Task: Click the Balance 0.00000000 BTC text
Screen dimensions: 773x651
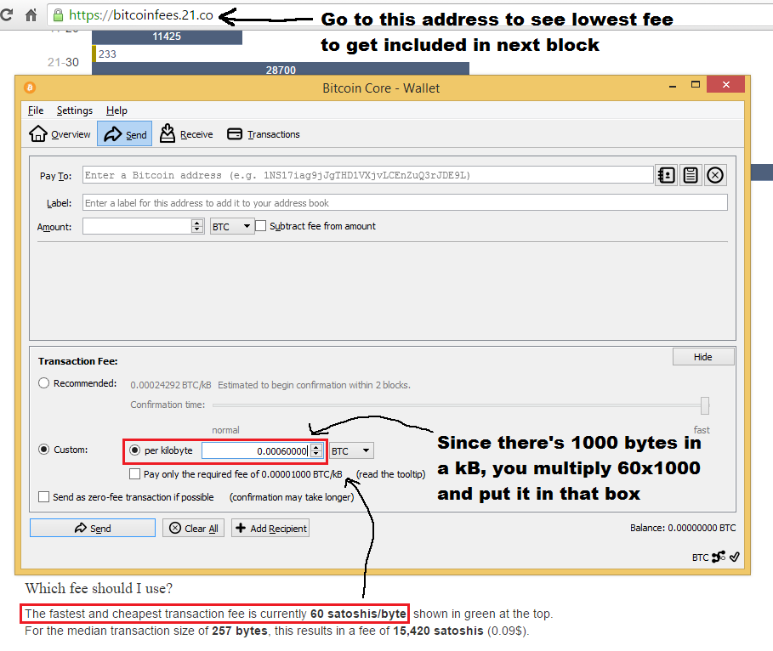Action: 683,528
